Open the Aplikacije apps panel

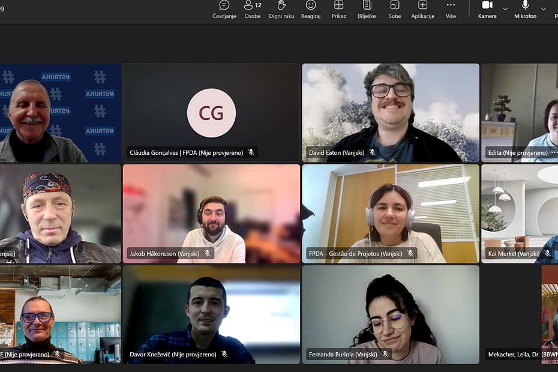422,10
